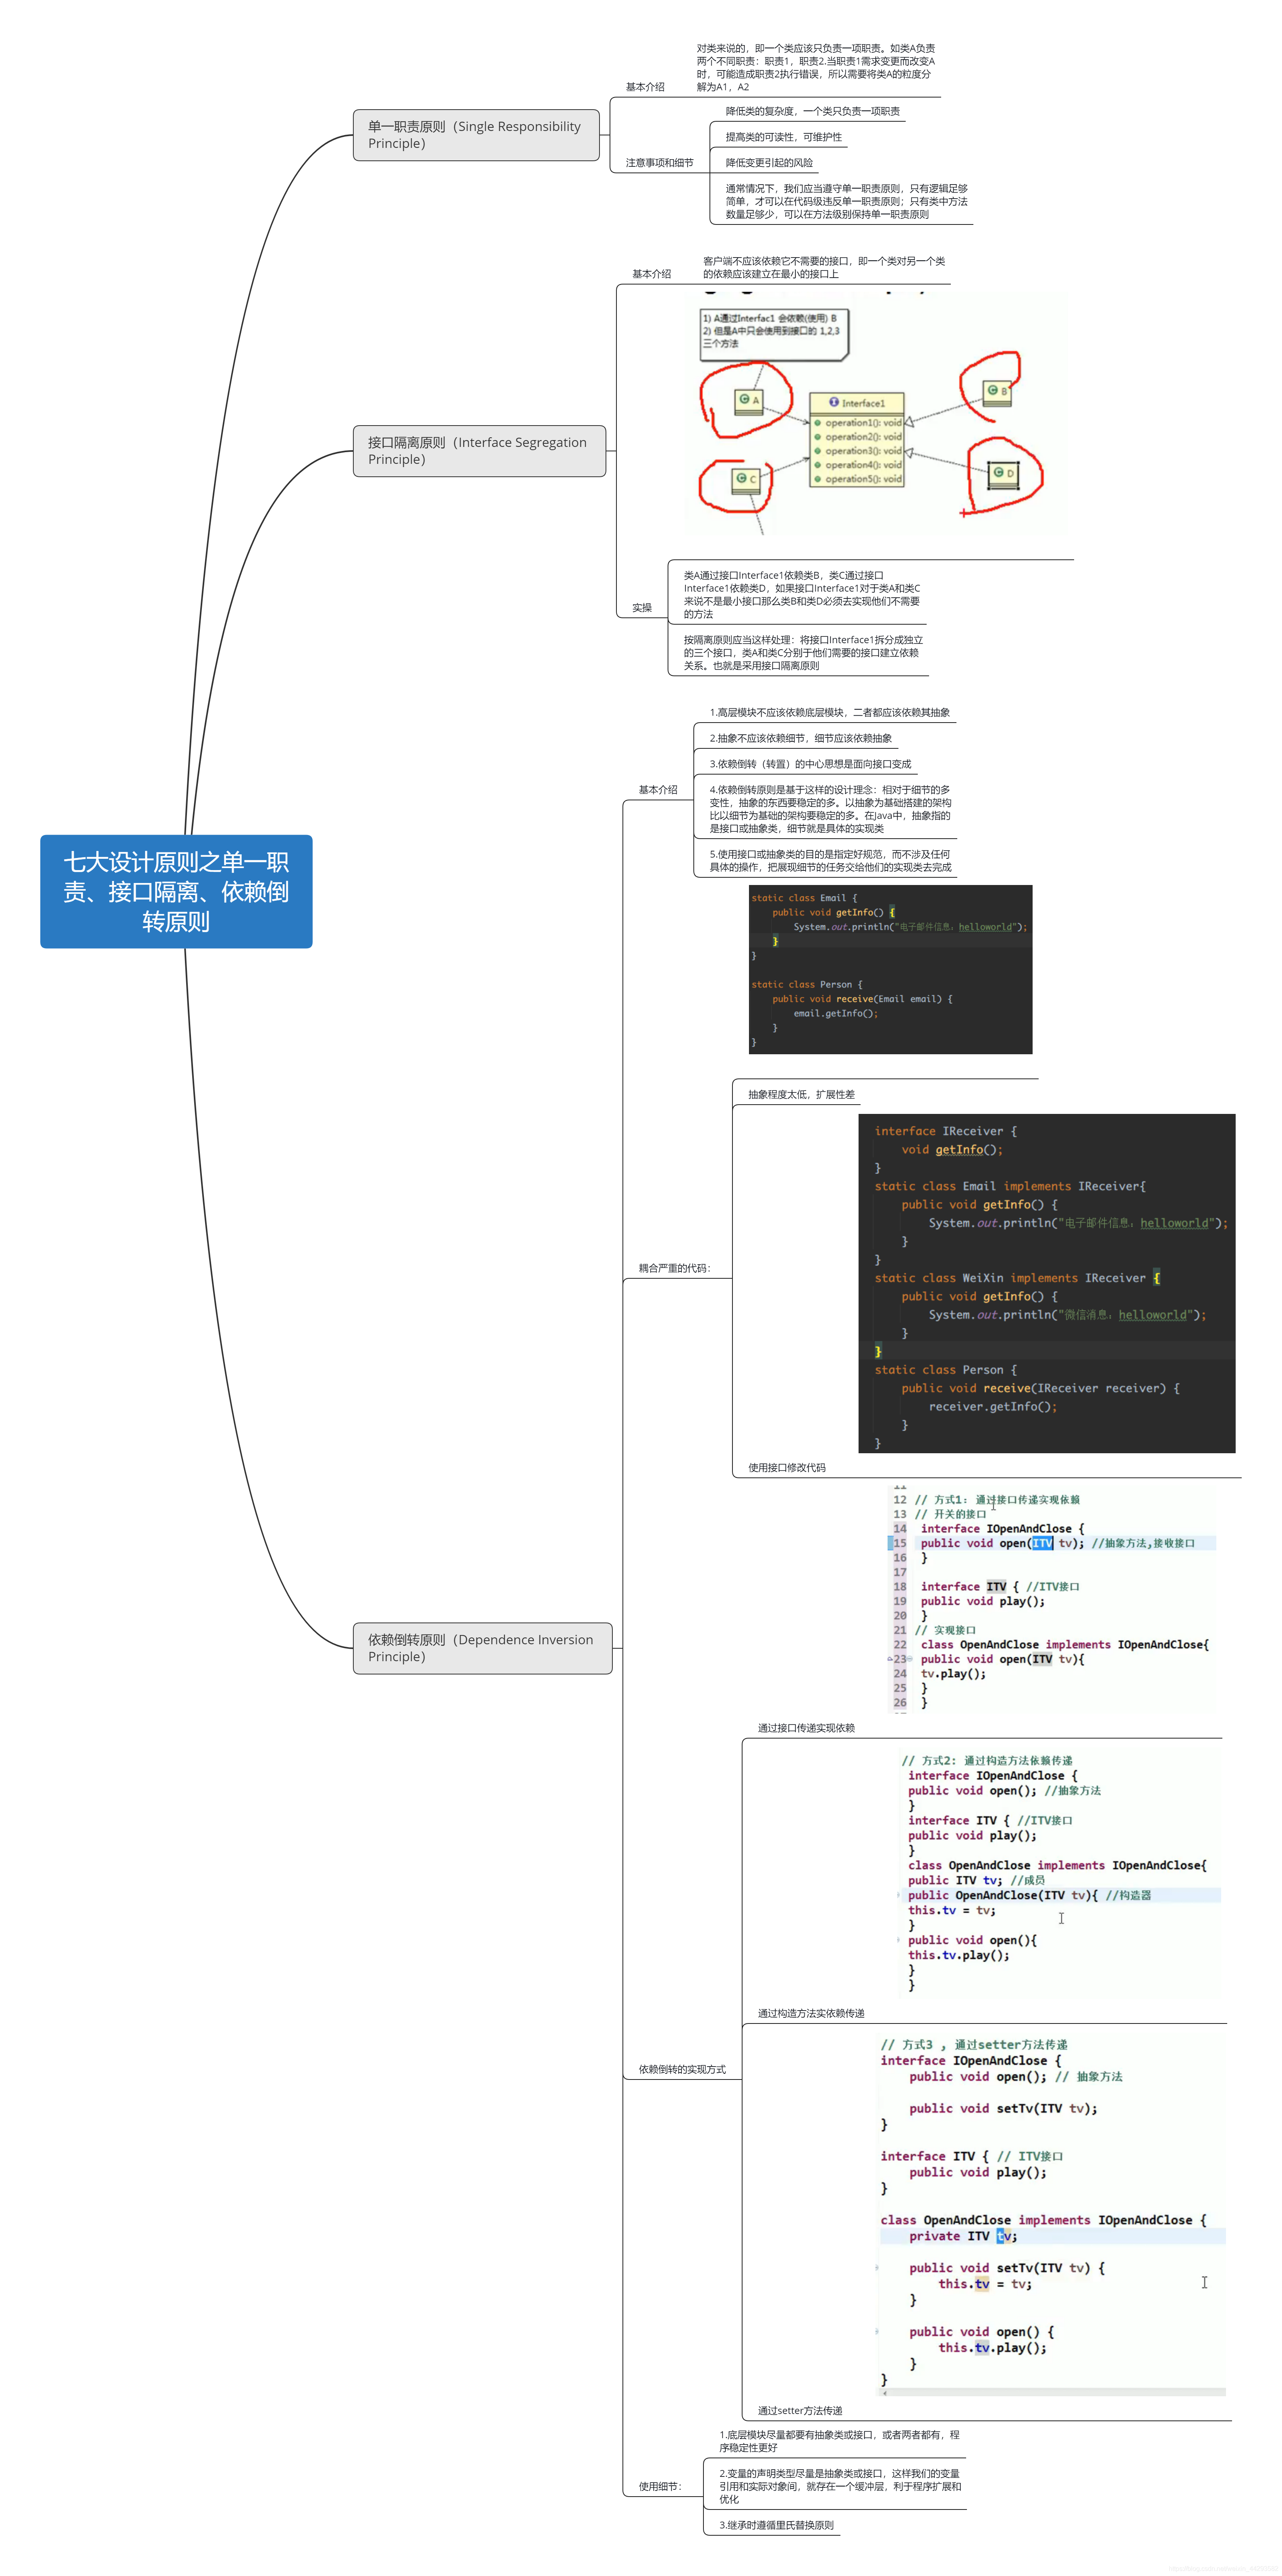Click the 使用细节 branch
The width and height of the screenshot is (1282, 2576).
point(660,2487)
